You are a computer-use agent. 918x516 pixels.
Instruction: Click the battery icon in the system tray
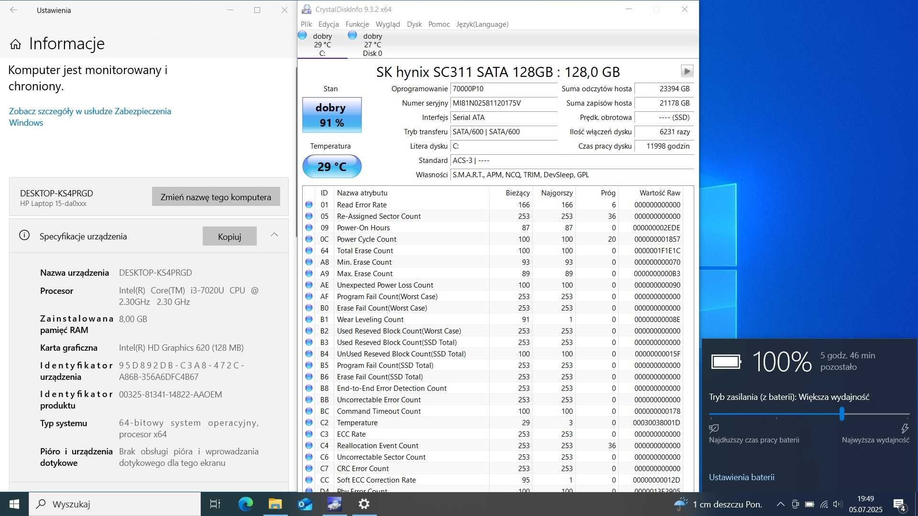[809, 504]
